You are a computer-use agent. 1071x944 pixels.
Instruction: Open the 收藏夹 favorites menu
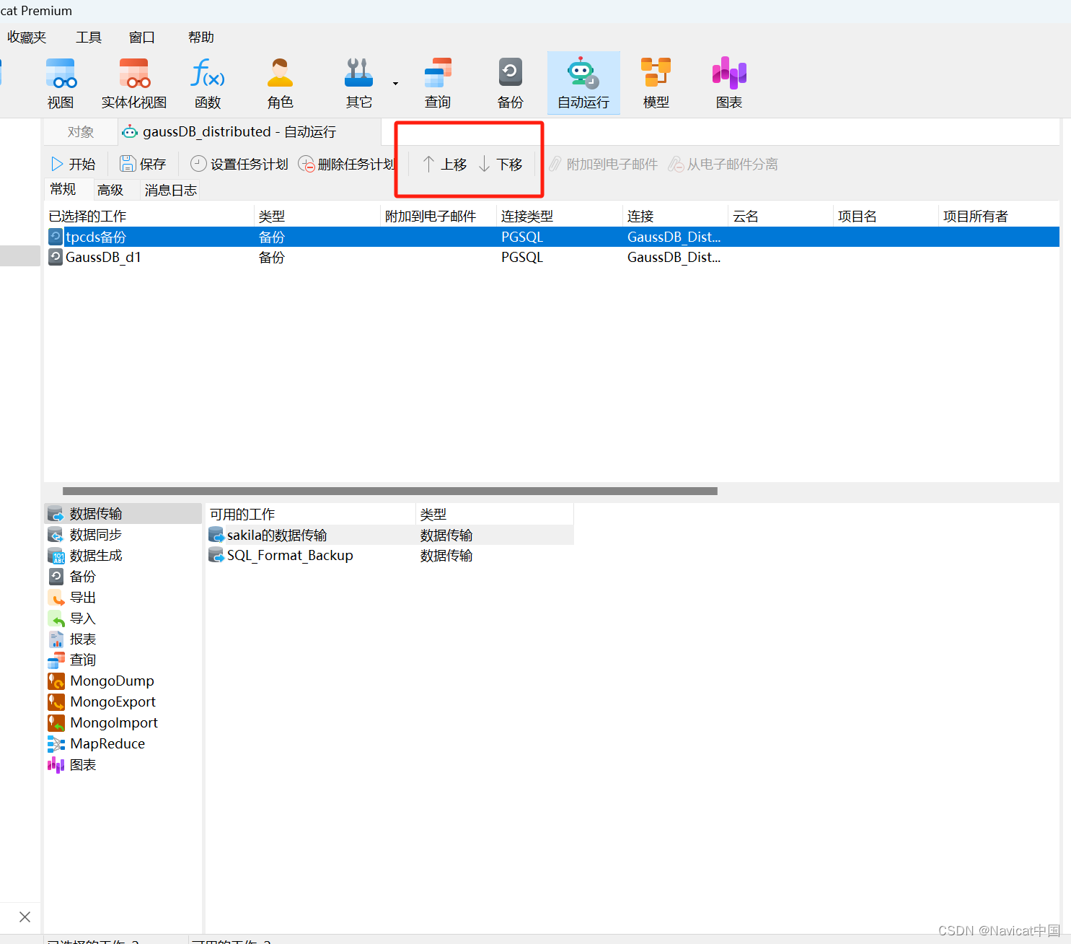pos(27,38)
